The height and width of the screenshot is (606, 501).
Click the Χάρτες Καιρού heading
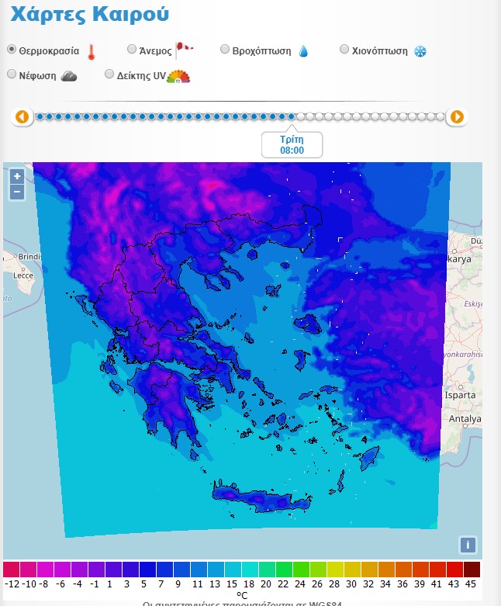(90, 14)
